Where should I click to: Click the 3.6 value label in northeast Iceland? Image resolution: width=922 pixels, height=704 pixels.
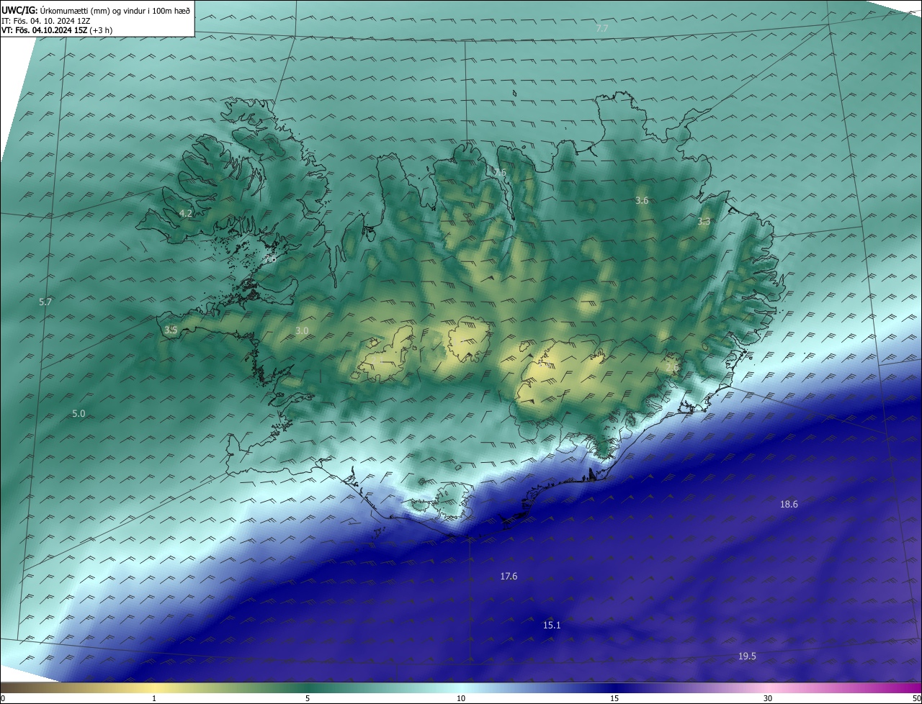[x=642, y=200]
